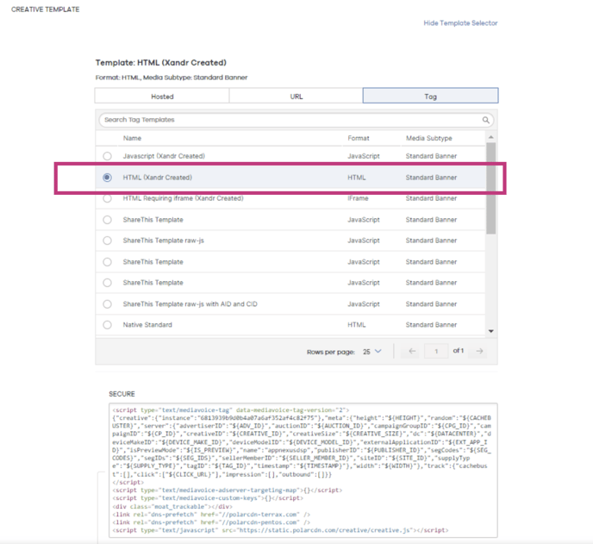This screenshot has width=593, height=544.
Task: Choose the Native Standard template radio
Action: coord(108,325)
